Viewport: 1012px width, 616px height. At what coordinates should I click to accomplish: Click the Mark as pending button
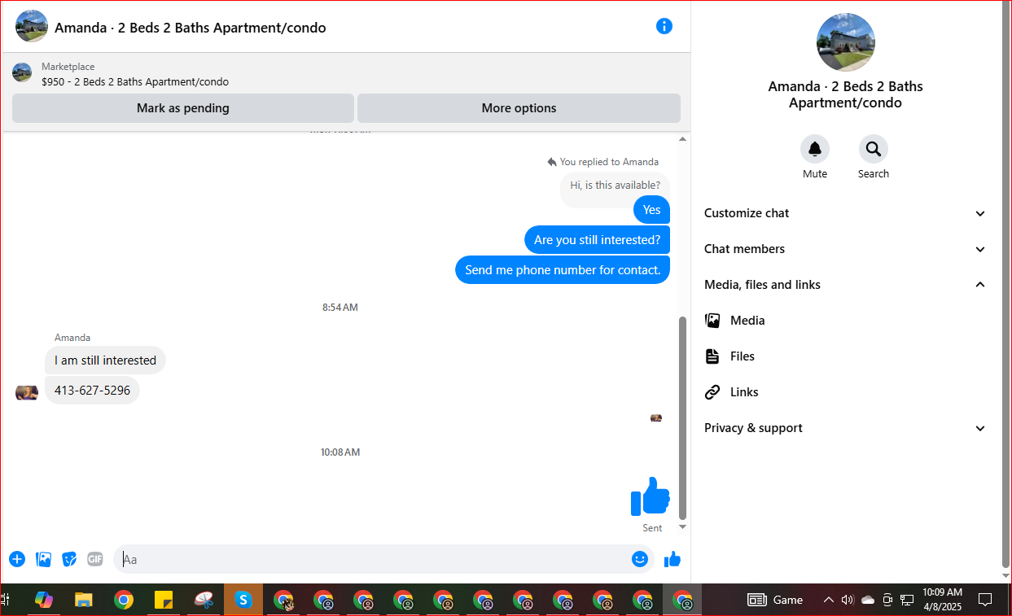click(x=183, y=108)
